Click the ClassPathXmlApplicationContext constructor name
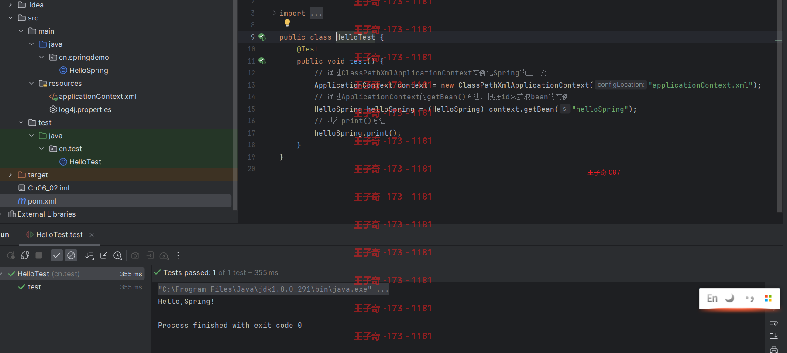787x353 pixels. [524, 85]
